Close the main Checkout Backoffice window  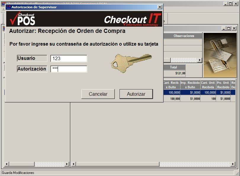coord(236,4)
